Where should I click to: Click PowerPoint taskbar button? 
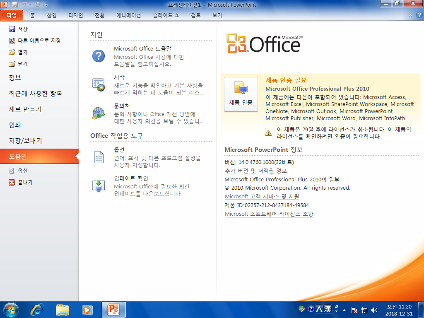click(113, 310)
